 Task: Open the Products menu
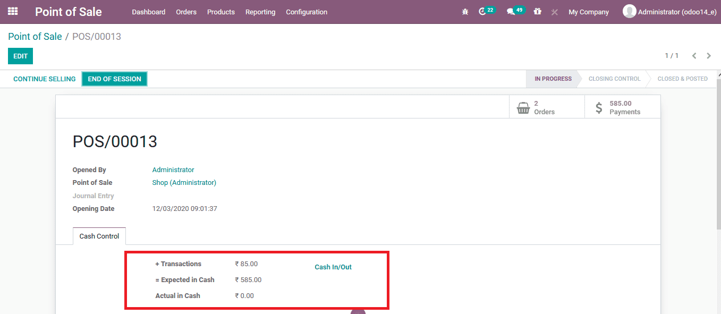221,12
